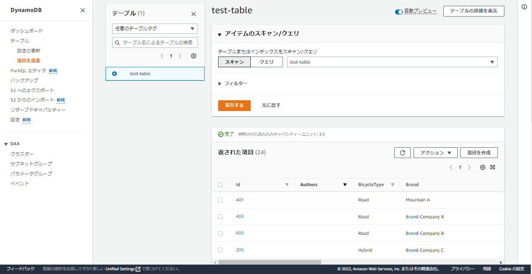Go to previous page in tables list
This screenshot has height=274, width=532.
click(x=162, y=56)
